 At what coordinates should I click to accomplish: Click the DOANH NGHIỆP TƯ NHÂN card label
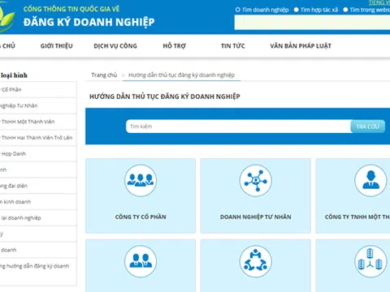tap(256, 217)
